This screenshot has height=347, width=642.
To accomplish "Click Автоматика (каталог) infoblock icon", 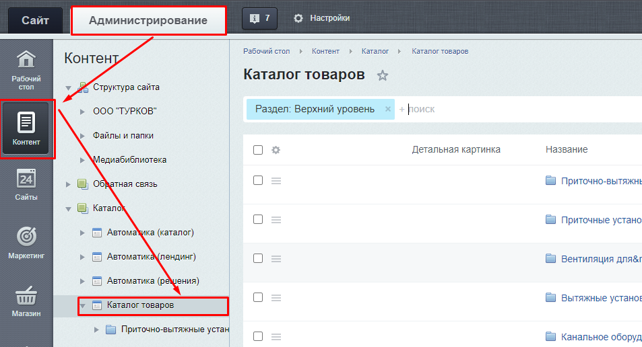I will click(x=97, y=233).
